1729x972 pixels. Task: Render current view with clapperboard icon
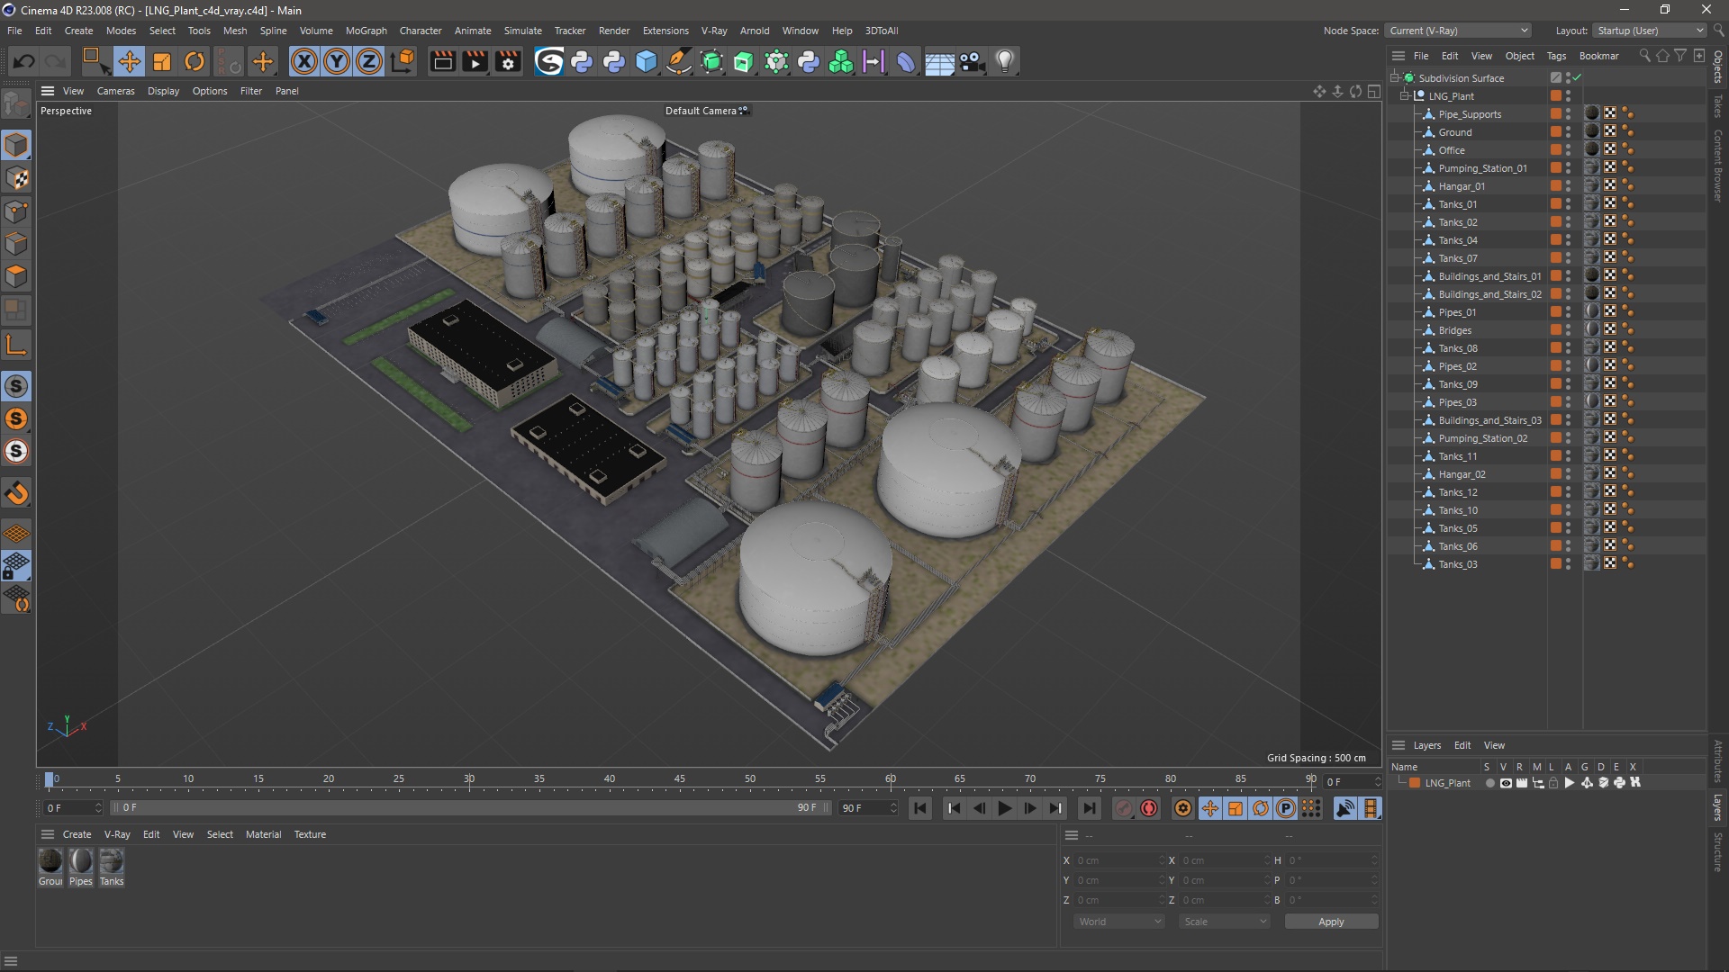coord(442,61)
